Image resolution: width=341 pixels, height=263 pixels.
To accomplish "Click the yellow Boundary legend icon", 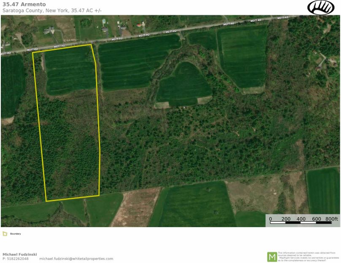I will point(5,234).
